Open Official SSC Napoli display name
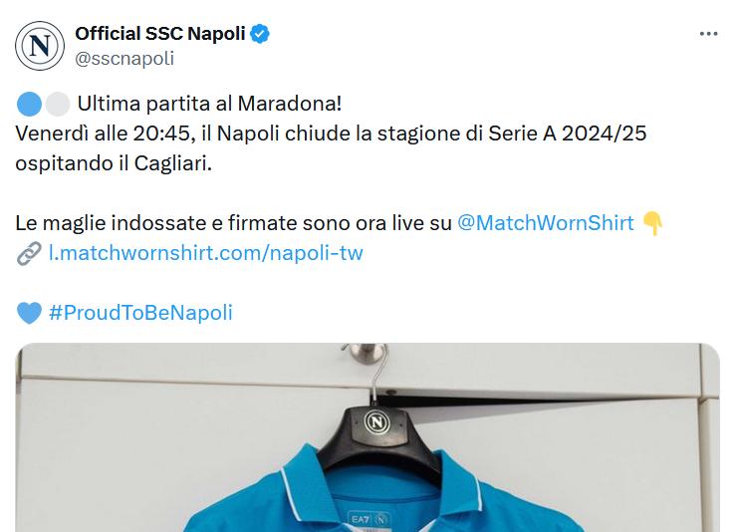The image size is (739, 532). tap(160, 34)
